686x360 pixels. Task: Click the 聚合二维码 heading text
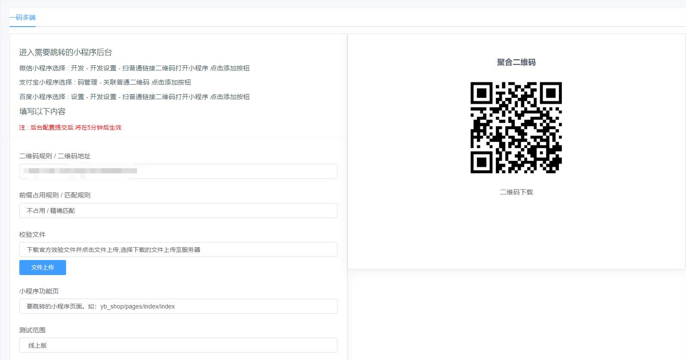pyautogui.click(x=516, y=62)
